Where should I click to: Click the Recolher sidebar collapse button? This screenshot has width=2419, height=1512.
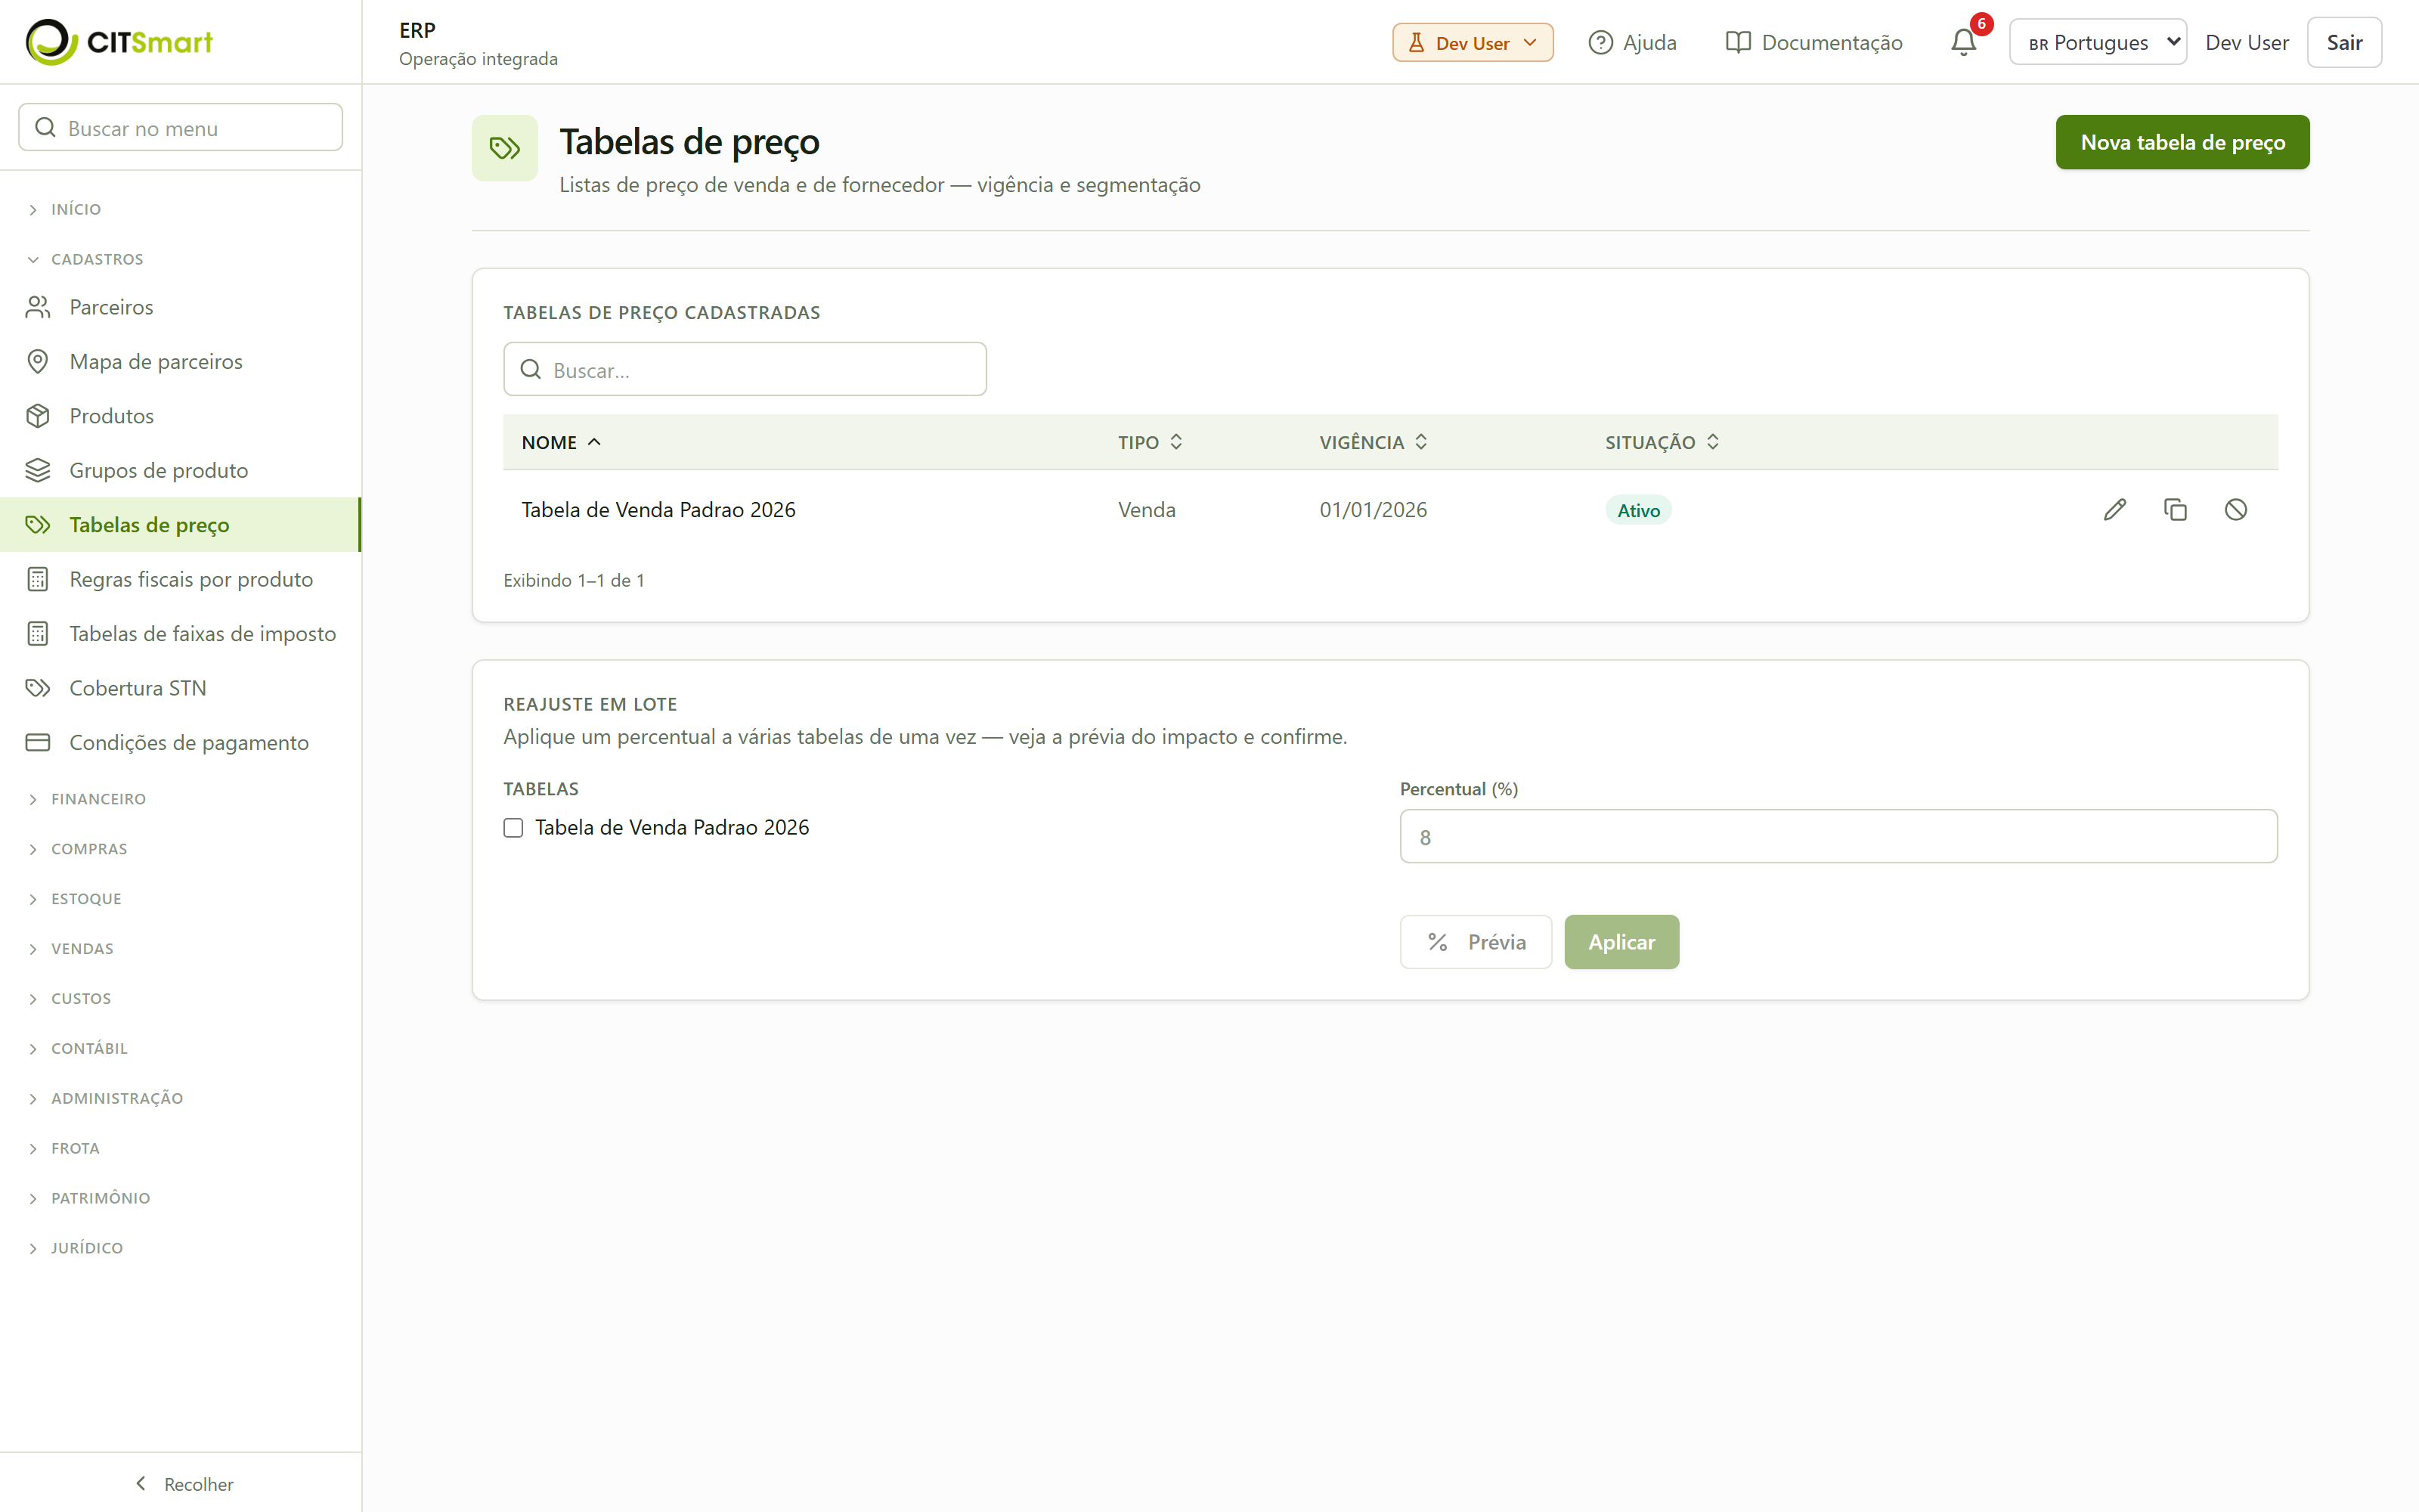click(x=182, y=1484)
